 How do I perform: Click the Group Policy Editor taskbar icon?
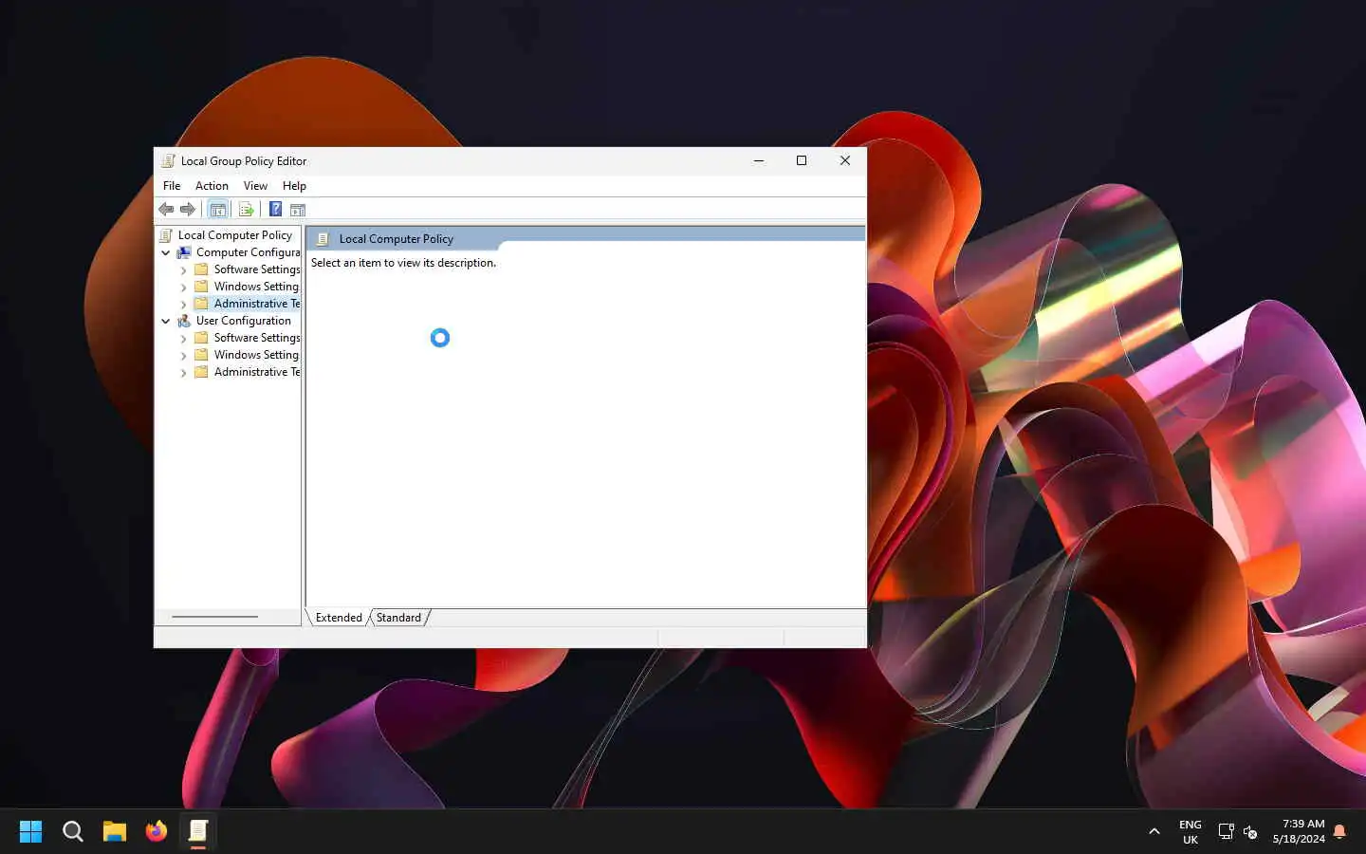coord(198,831)
